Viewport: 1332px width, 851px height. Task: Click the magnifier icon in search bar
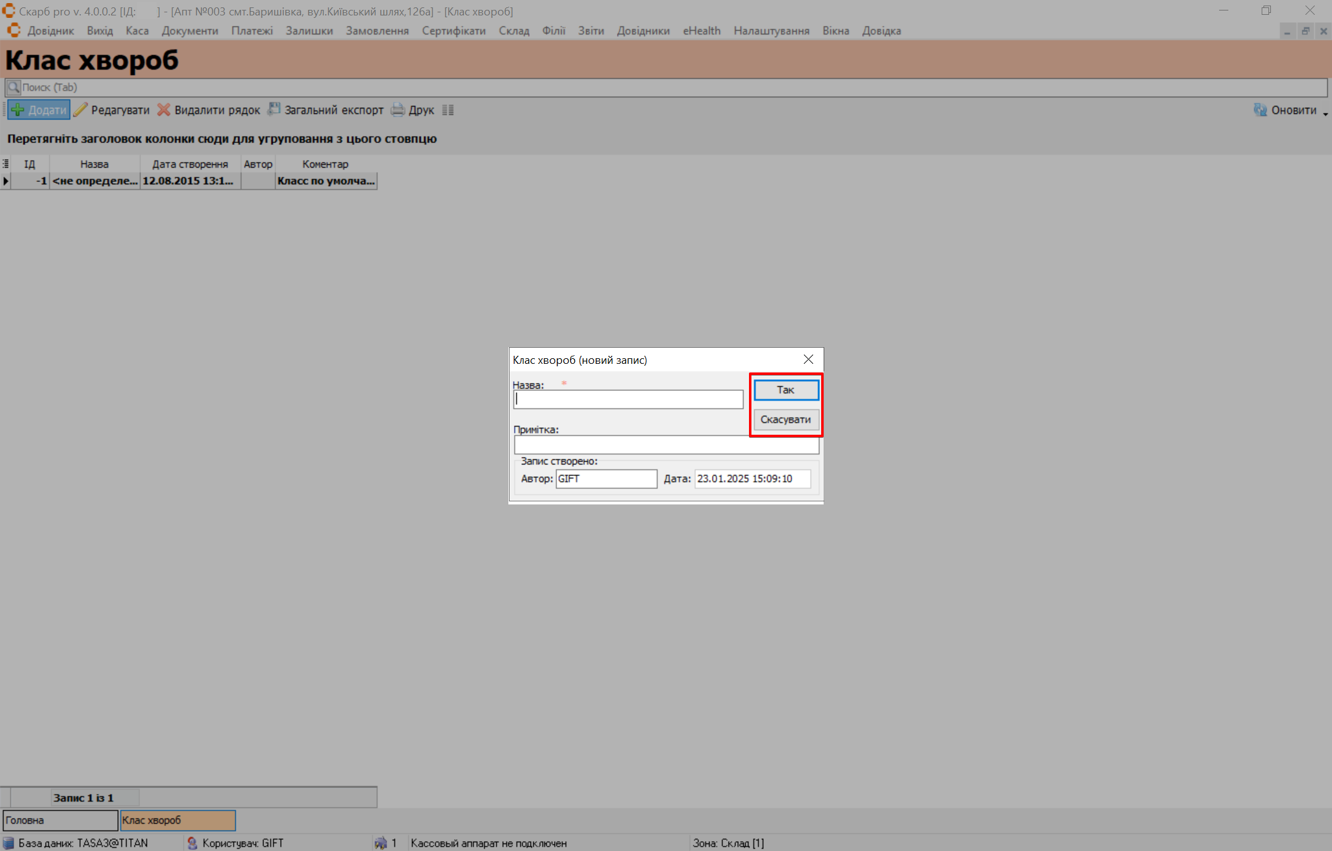tap(14, 88)
